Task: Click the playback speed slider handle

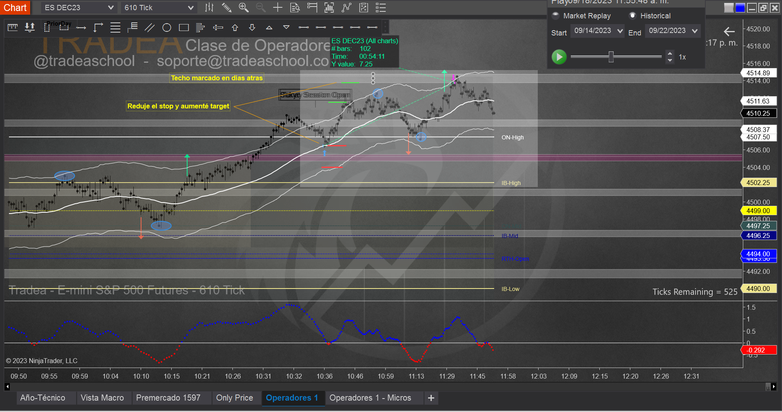Action: 611,57
